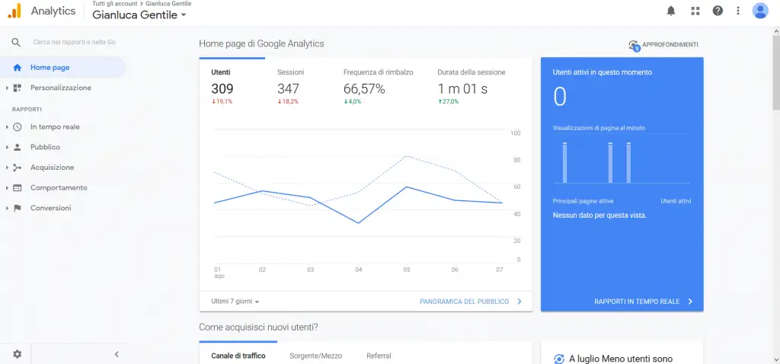Click the 66,57% bounce rate value

364,89
